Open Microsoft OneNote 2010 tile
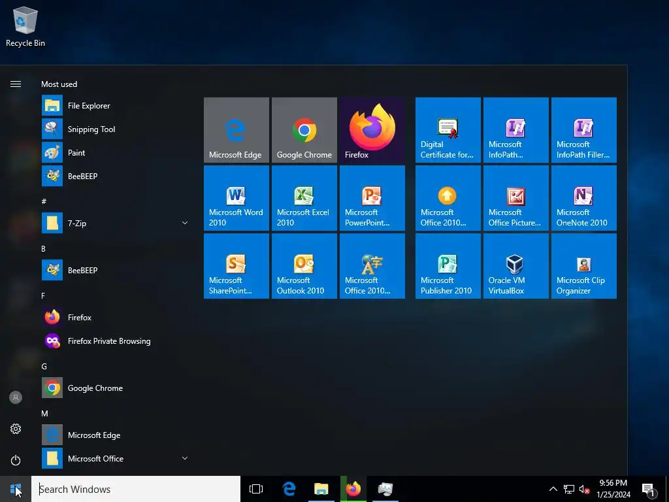 coord(583,198)
